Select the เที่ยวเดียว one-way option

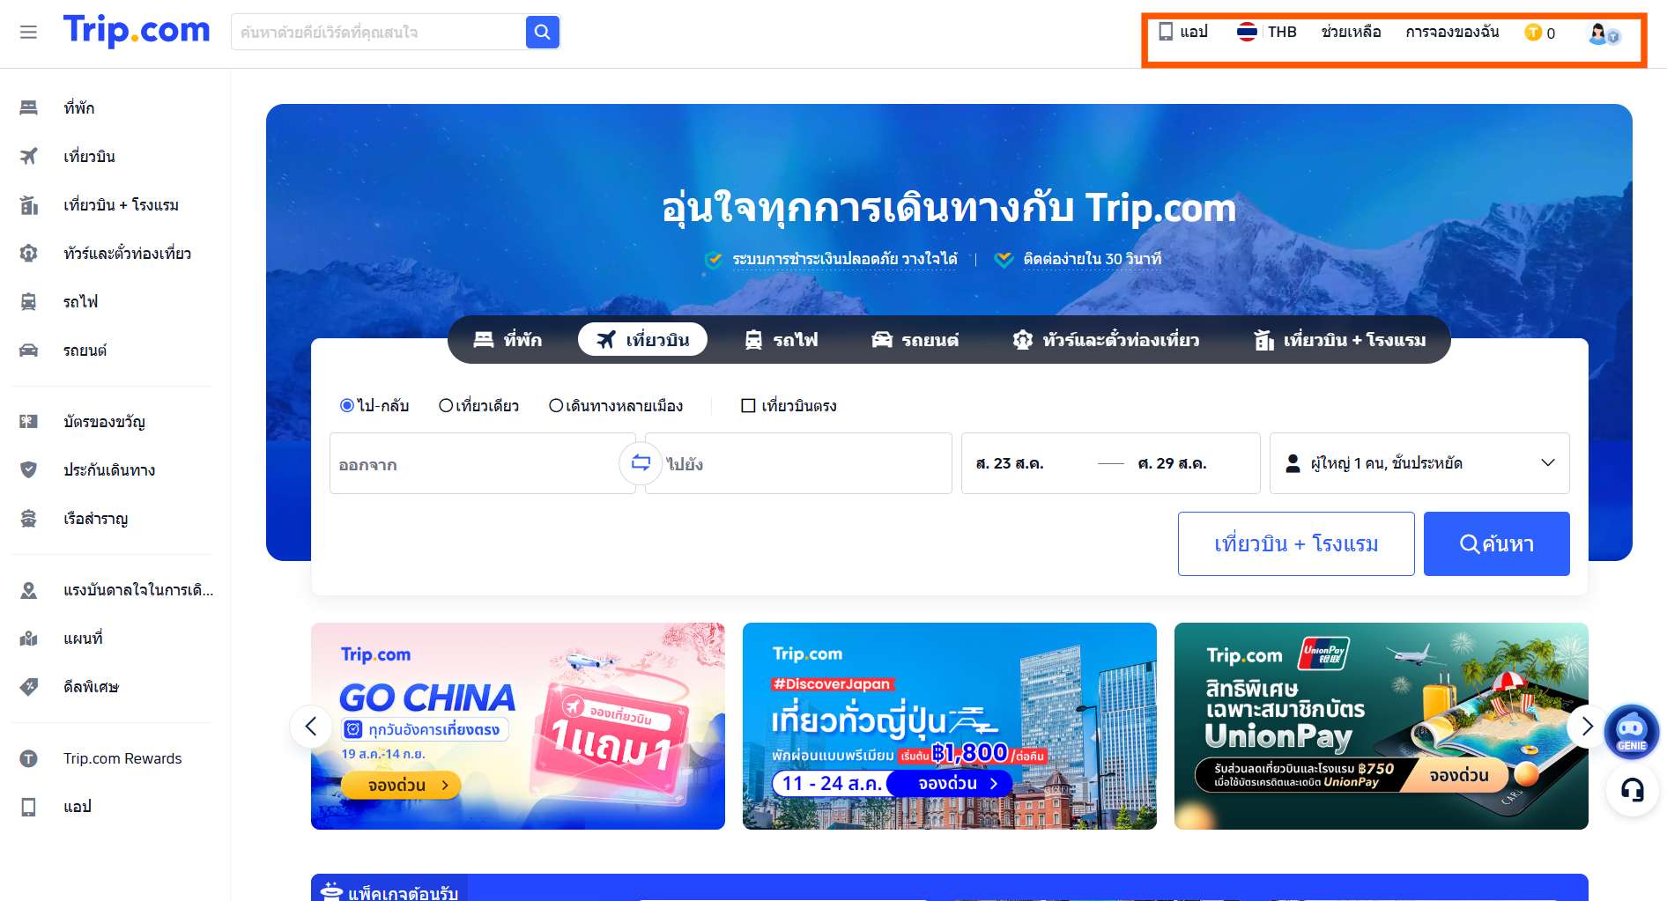click(x=447, y=406)
